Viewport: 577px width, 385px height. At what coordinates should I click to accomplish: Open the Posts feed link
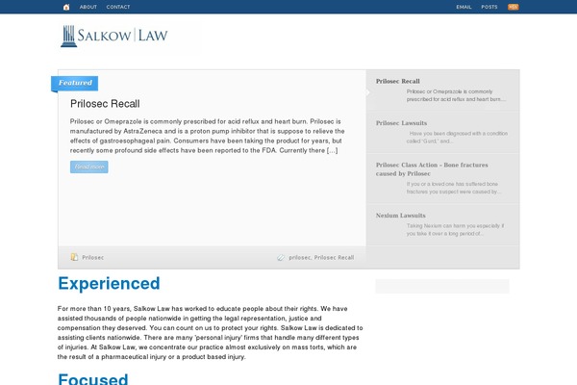click(x=489, y=7)
